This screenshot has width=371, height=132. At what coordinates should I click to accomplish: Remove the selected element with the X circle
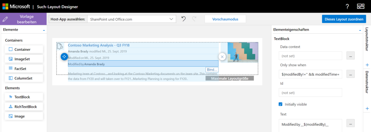[222, 57]
